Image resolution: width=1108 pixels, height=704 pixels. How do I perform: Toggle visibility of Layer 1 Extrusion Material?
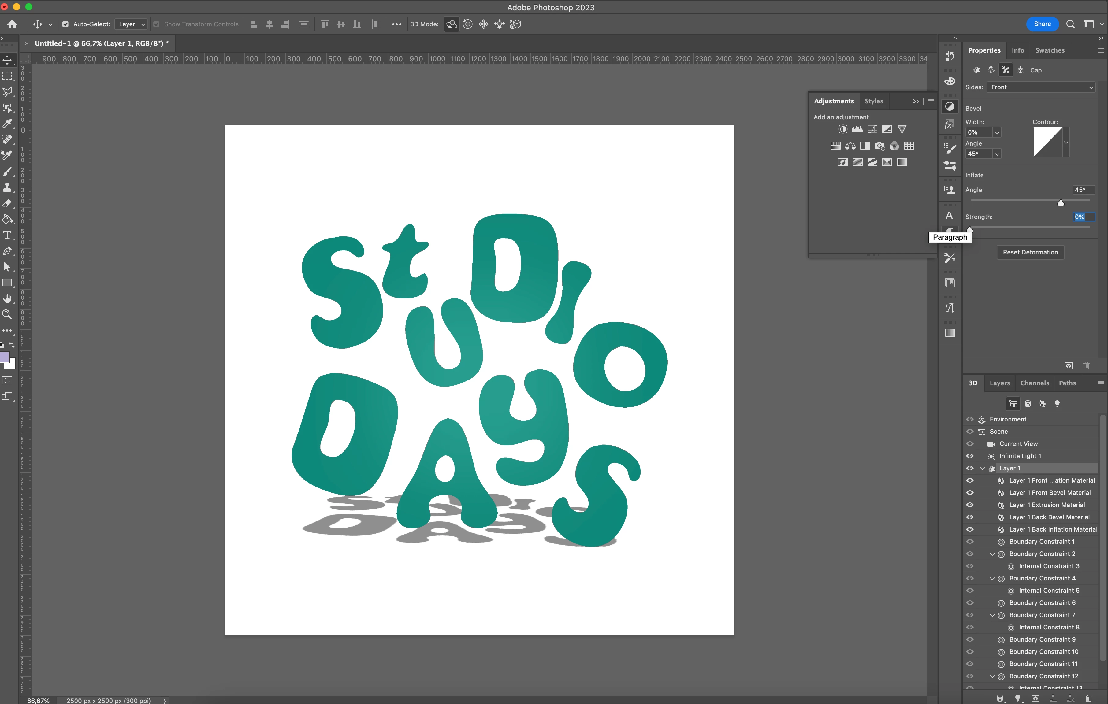[x=969, y=505]
